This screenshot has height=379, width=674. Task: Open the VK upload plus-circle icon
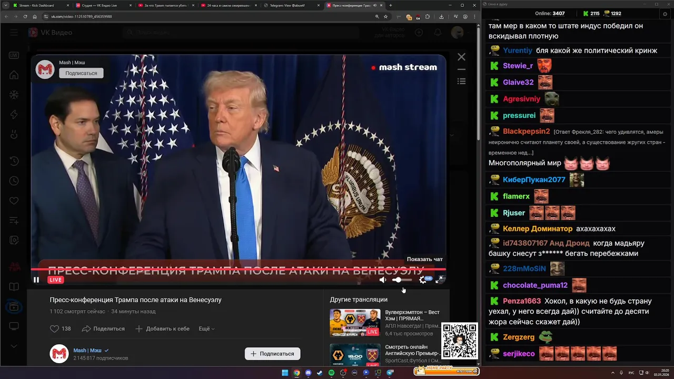click(419, 33)
